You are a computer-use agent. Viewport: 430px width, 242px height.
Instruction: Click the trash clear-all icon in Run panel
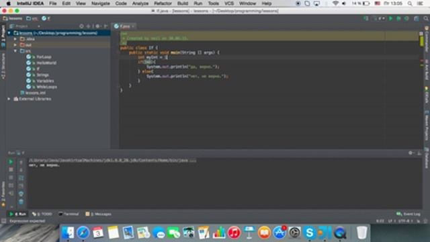(x=21, y=202)
